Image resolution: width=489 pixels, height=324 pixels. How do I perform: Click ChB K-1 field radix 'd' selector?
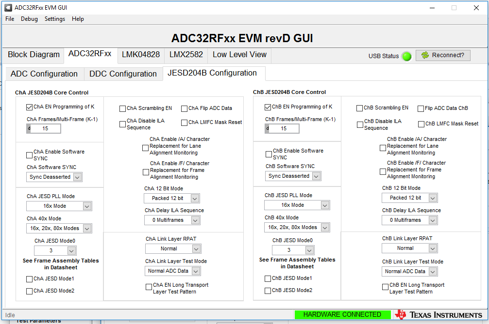tap(267, 128)
